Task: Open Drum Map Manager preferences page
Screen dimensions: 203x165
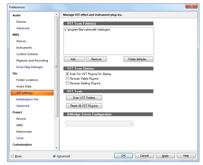Action: click(x=30, y=67)
